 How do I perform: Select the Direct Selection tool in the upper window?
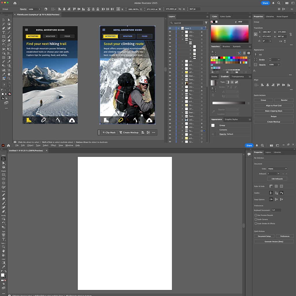[9, 20]
